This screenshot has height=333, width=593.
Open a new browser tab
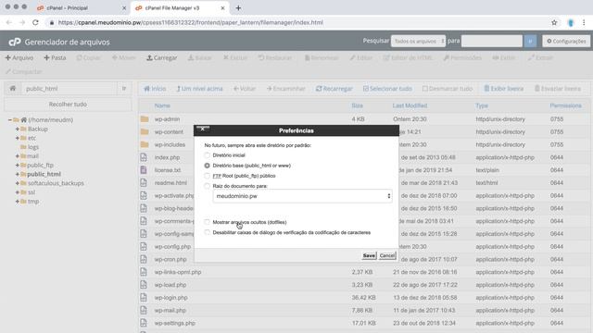(238, 8)
